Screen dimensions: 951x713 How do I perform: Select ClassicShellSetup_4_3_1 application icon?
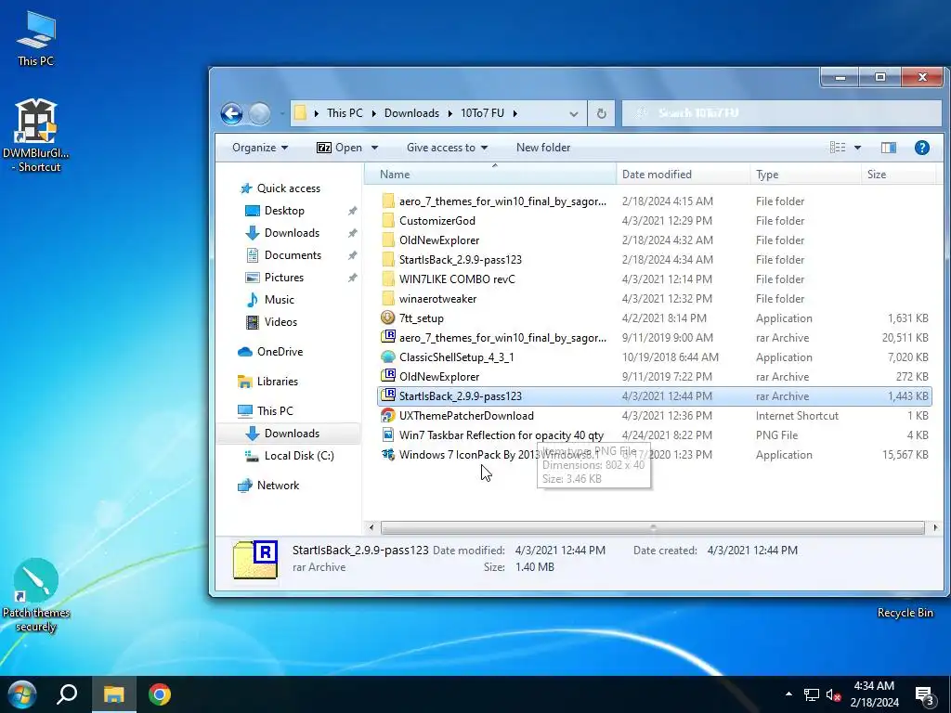[x=388, y=356]
